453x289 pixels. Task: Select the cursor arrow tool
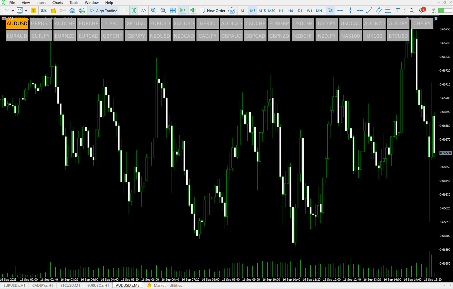click(x=330, y=11)
